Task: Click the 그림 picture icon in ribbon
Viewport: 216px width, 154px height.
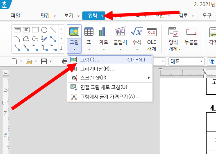Action: (x=74, y=32)
